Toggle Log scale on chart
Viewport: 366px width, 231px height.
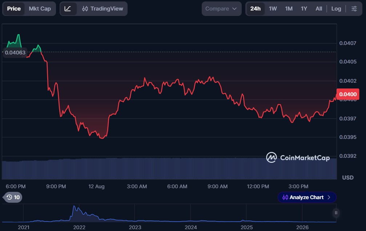[x=336, y=9]
